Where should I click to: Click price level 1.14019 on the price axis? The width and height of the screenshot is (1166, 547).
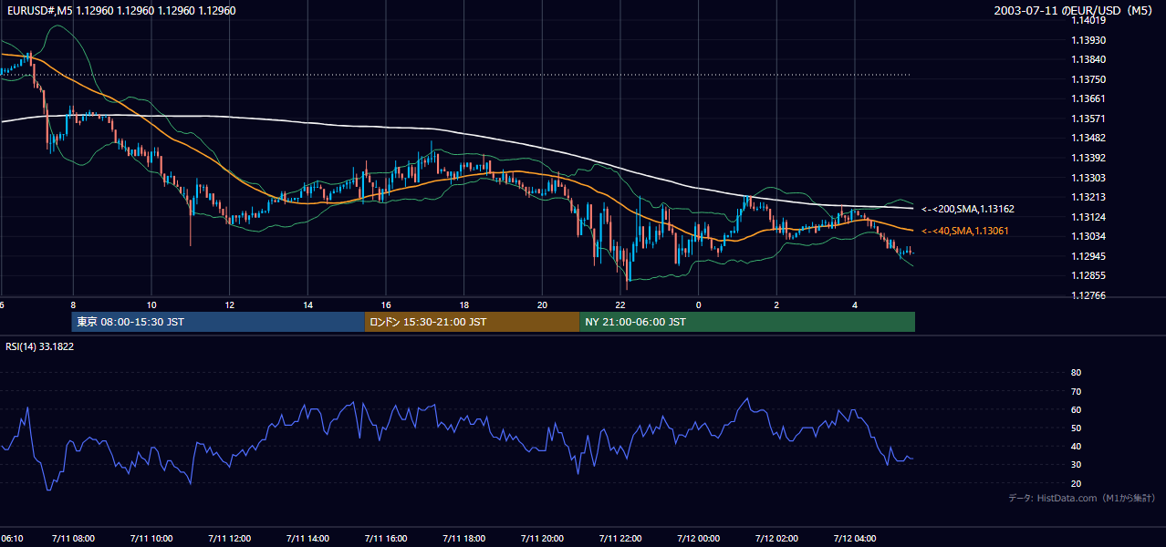pyautogui.click(x=1088, y=21)
